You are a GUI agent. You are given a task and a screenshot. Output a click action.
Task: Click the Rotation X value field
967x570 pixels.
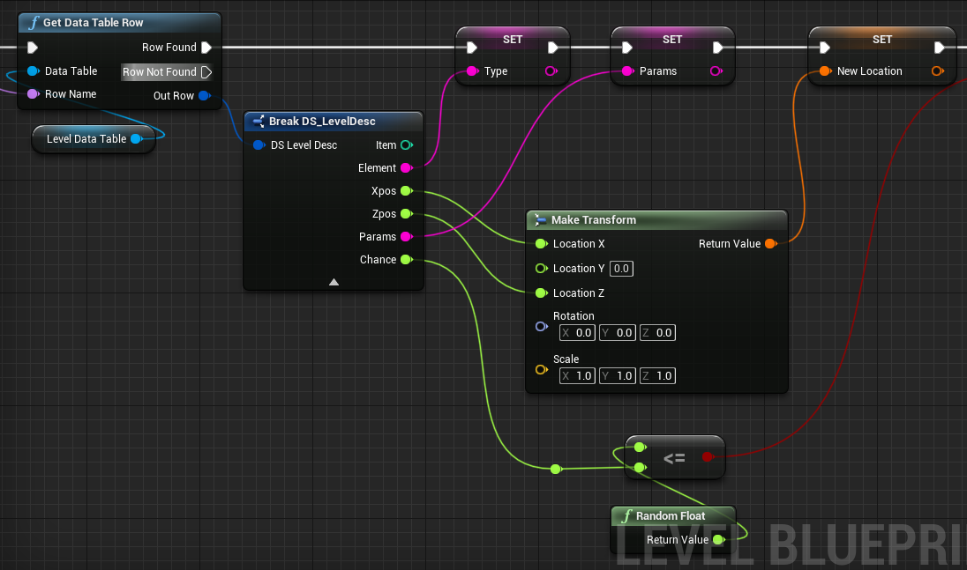click(x=577, y=333)
